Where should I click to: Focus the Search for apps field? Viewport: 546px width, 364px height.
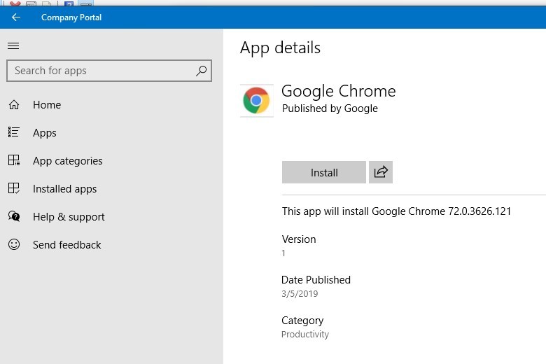tap(109, 71)
